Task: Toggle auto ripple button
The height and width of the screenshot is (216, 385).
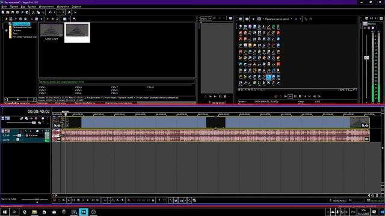Action: point(181,200)
